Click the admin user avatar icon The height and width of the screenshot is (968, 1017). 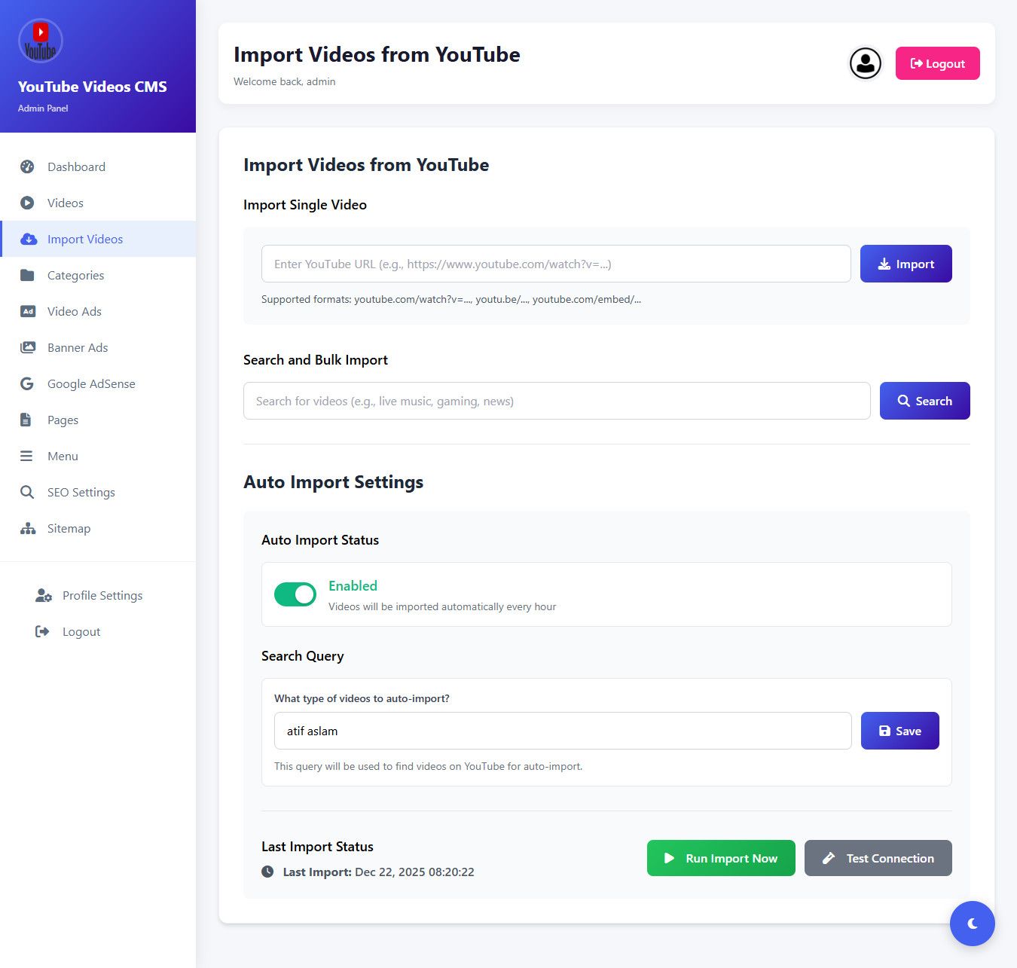(866, 63)
